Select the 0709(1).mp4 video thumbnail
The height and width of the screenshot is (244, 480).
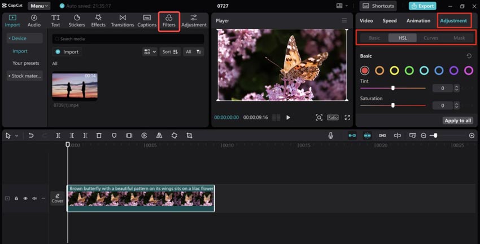pyautogui.click(x=75, y=86)
